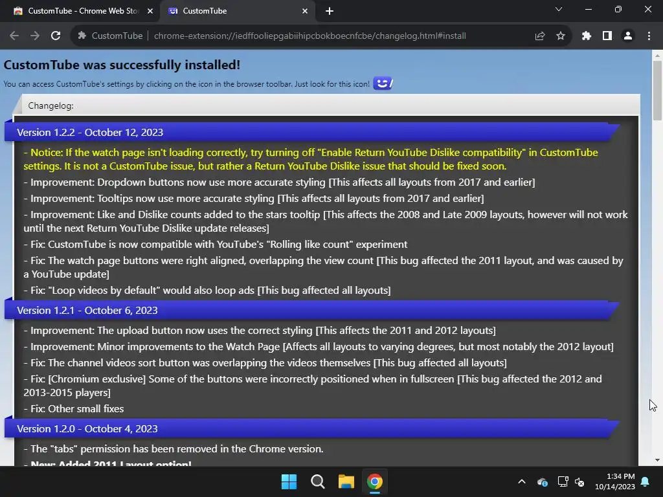Click the extension puzzle icon in address bar
The width and height of the screenshot is (663, 497).
(x=82, y=36)
